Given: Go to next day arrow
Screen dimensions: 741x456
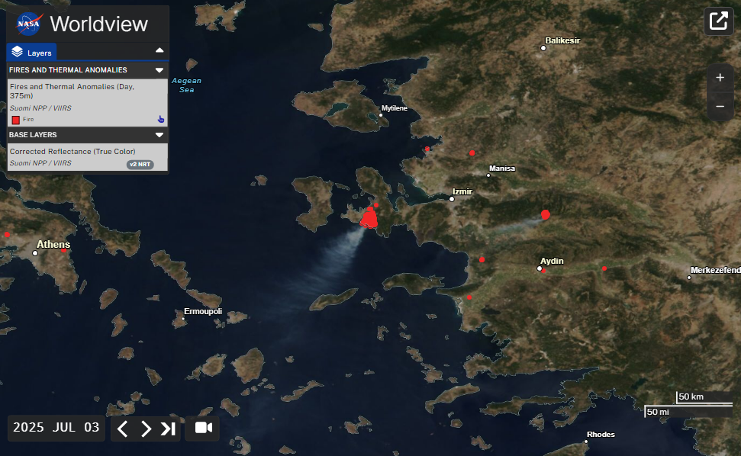Looking at the screenshot, I should [x=146, y=429].
